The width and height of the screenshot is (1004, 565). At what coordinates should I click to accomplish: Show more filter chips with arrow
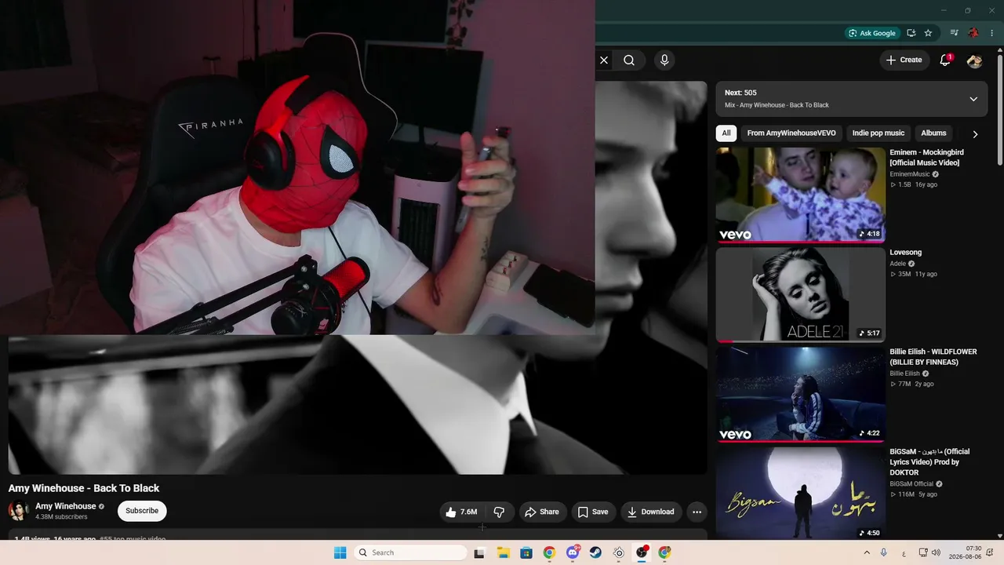click(x=975, y=134)
